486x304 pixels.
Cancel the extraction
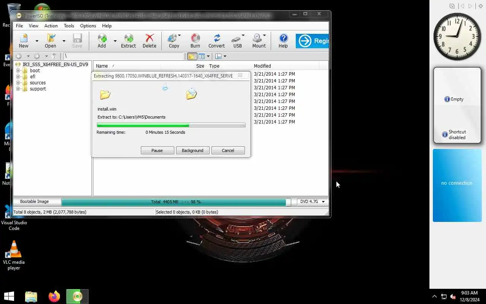[228, 150]
